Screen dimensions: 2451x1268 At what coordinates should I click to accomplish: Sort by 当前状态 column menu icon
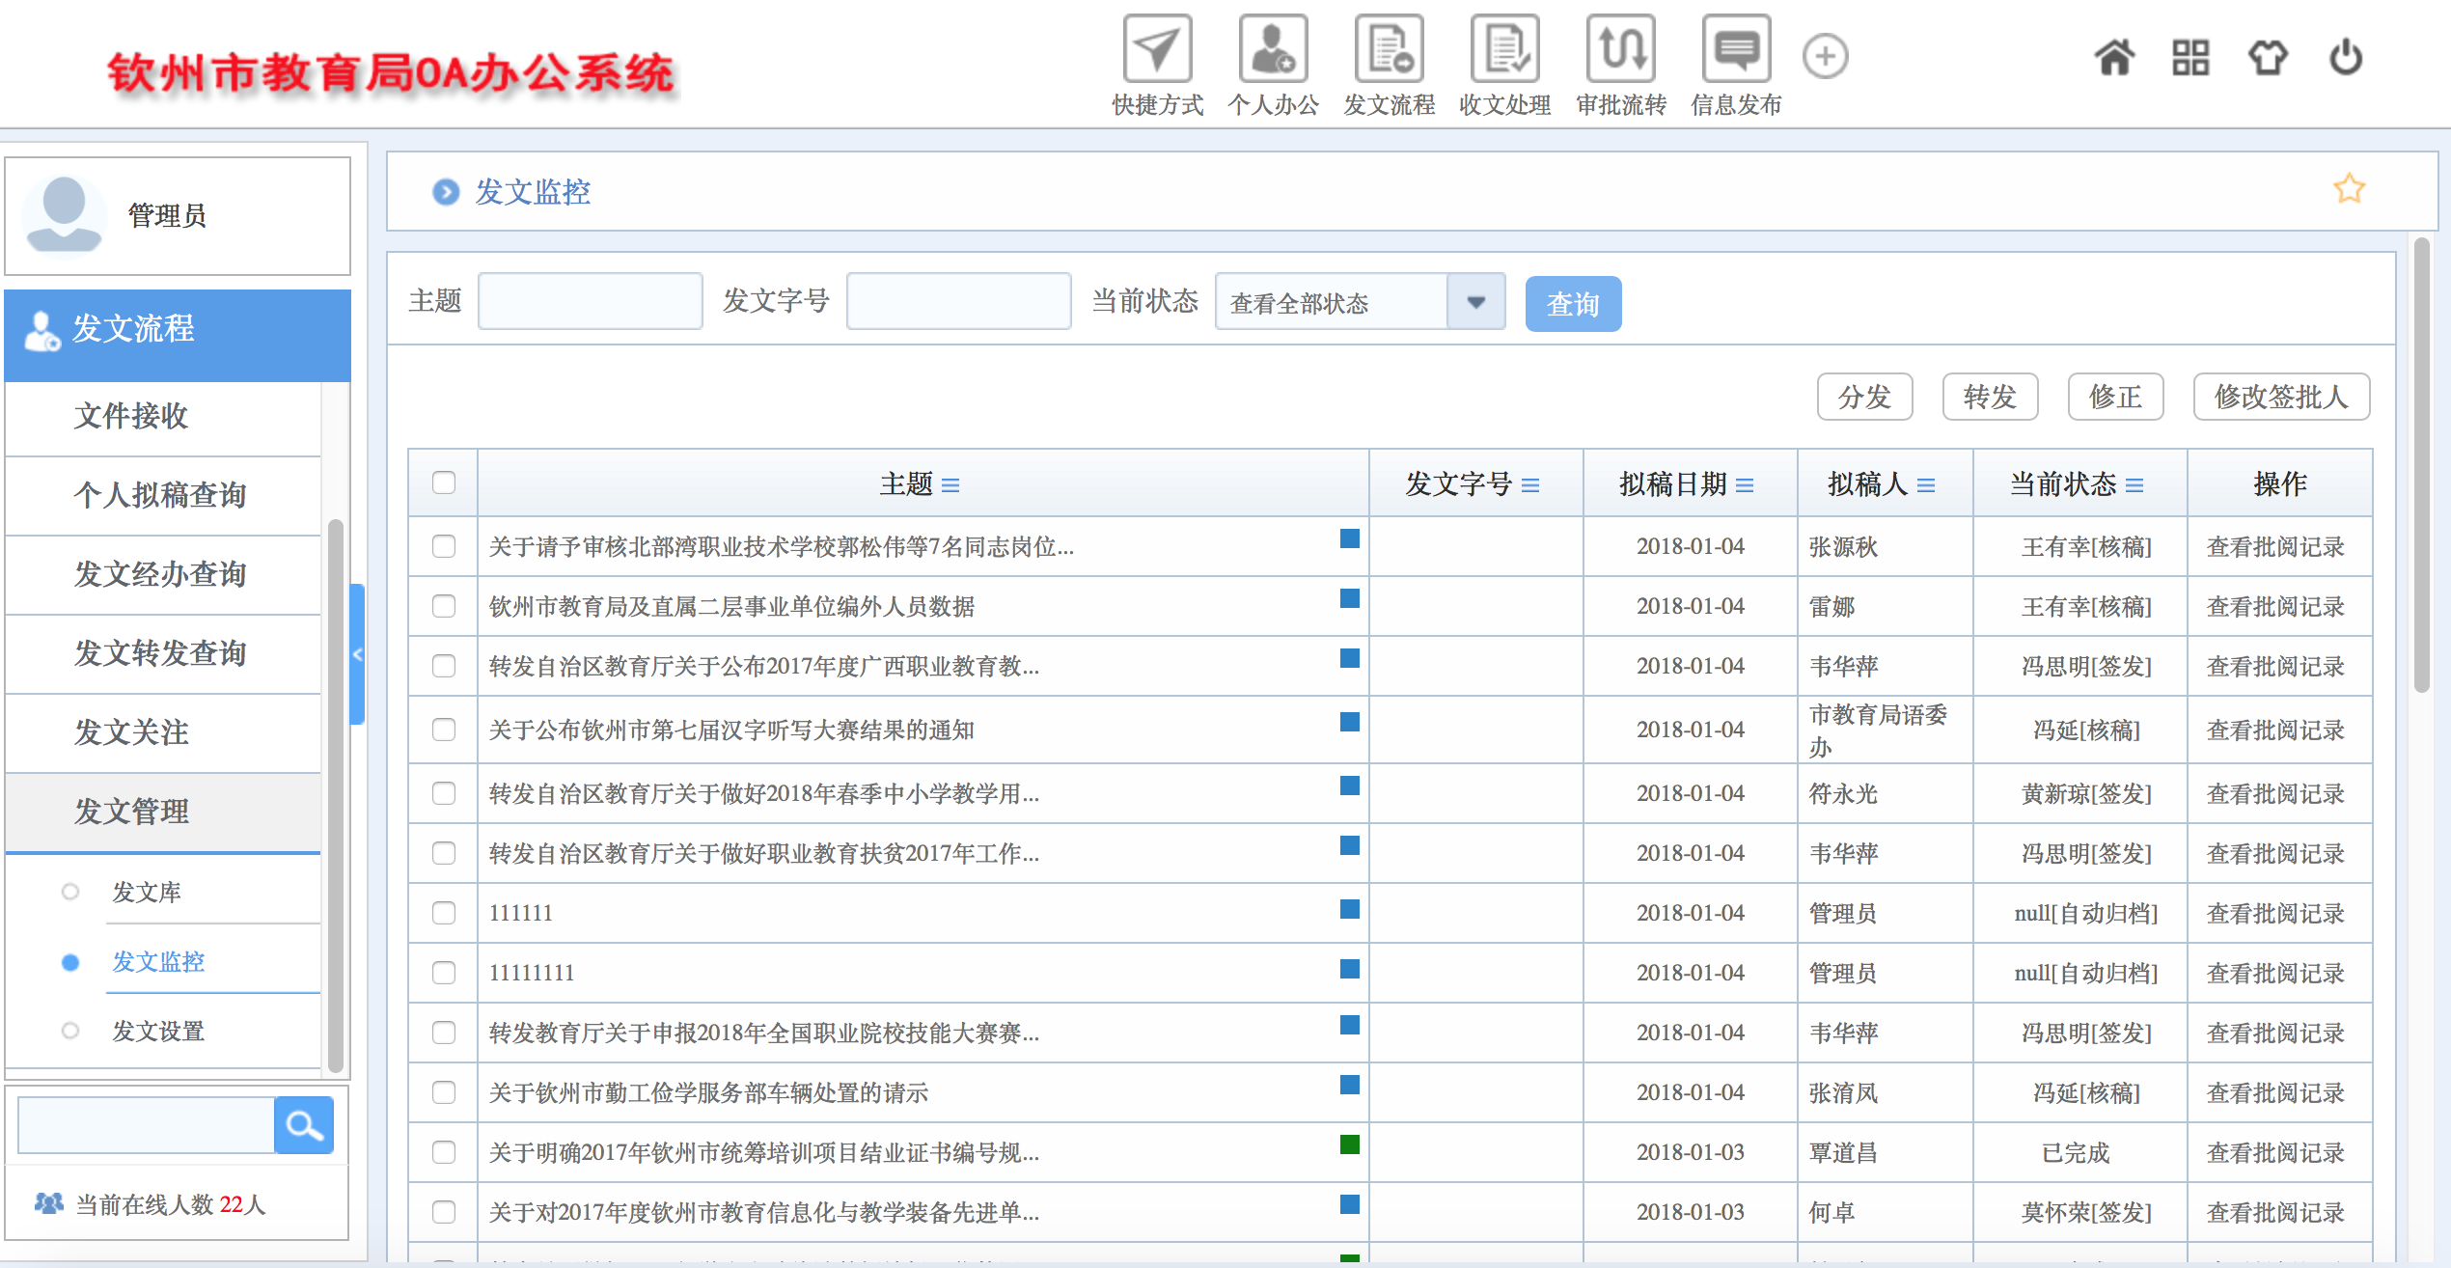[x=2134, y=485]
